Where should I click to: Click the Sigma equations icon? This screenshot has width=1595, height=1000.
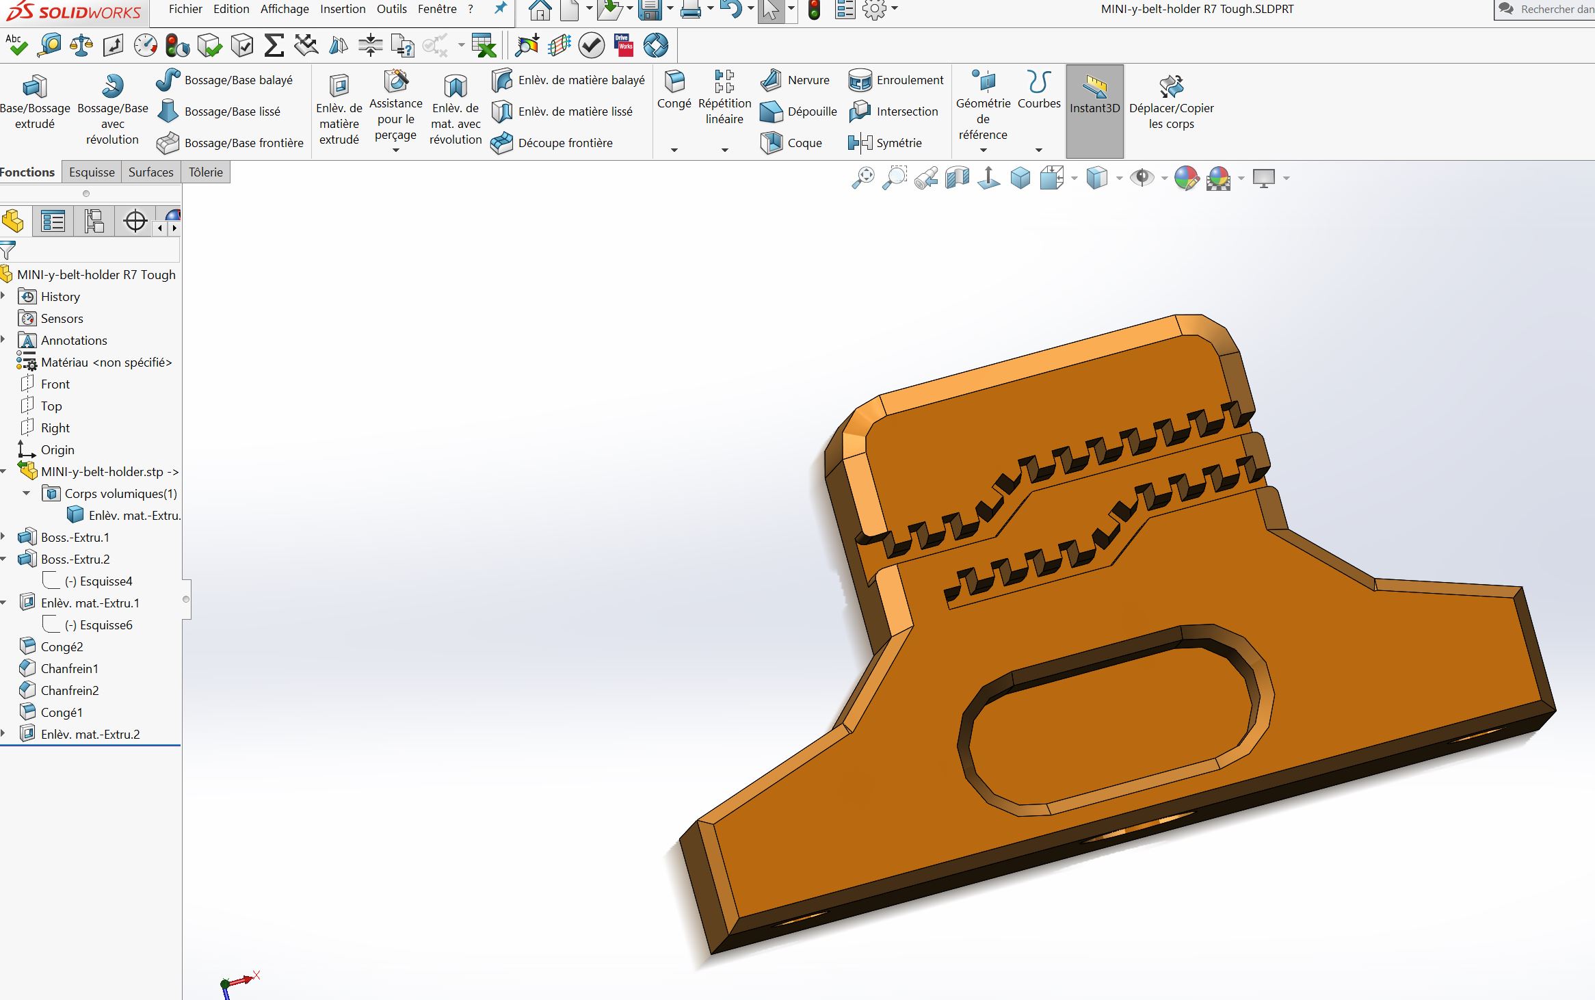pos(274,45)
